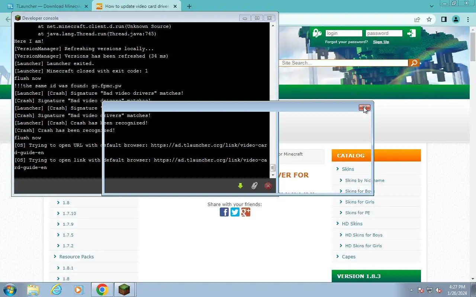Click the CATALOG header
Screen dimensions: 476x297
coord(376,156)
